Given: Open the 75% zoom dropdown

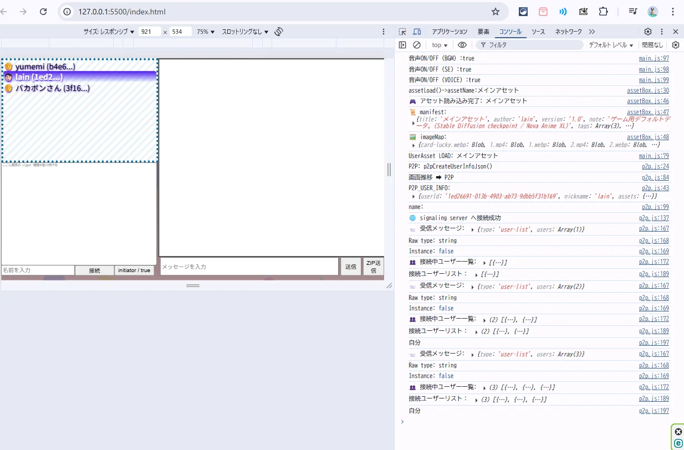Looking at the screenshot, I should click(x=206, y=32).
